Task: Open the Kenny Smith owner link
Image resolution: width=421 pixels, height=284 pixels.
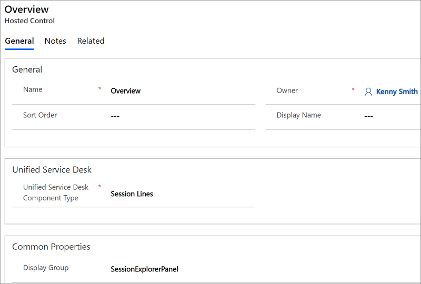Action: 397,92
